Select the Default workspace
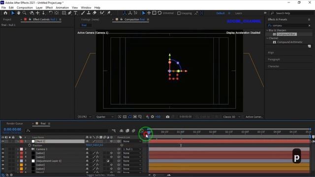This screenshot has width=315, height=177. 220,13
